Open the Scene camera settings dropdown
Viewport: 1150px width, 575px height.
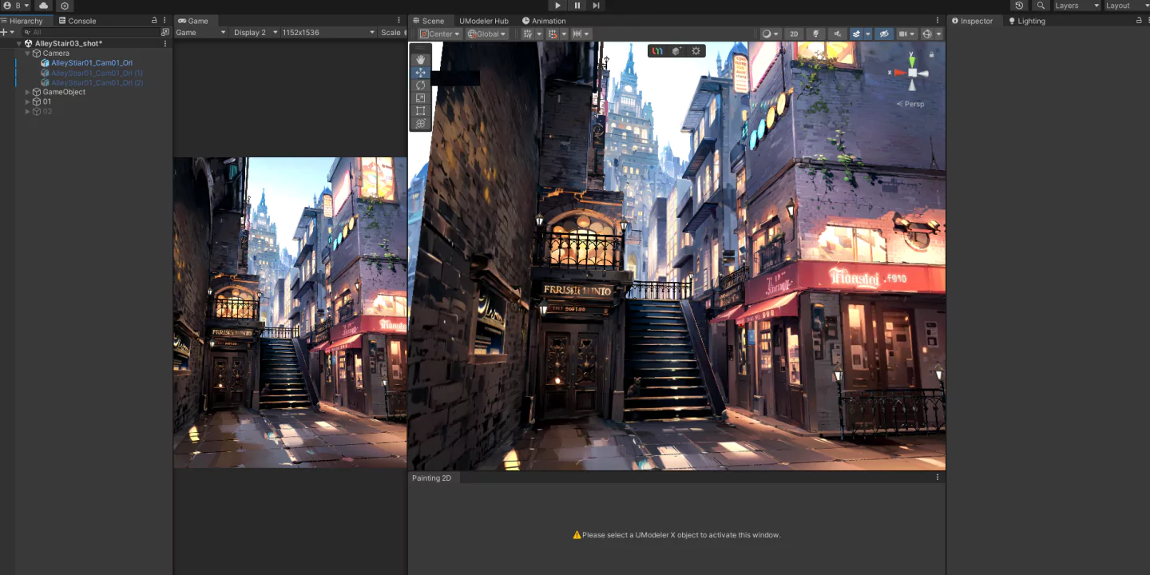click(906, 34)
